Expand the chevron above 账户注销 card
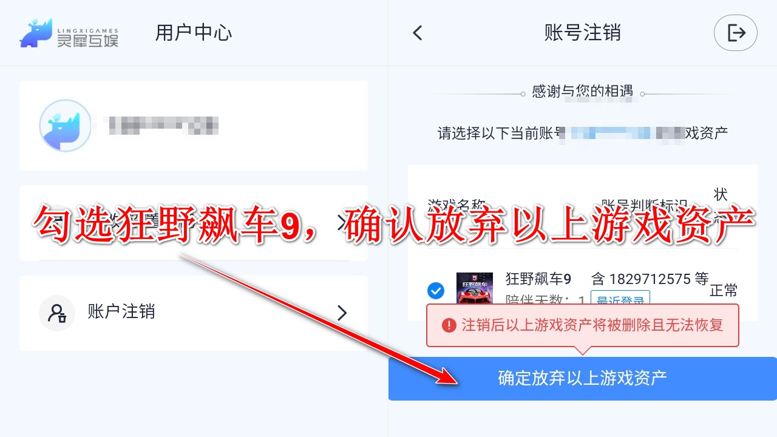Image resolution: width=777 pixels, height=437 pixels. pos(342,223)
